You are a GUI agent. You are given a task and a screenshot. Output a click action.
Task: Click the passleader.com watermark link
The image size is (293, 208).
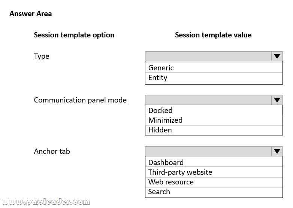[x=46, y=203]
